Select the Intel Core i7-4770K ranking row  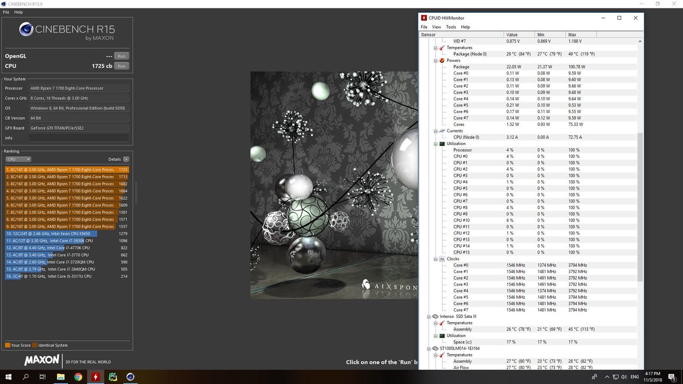pos(68,247)
